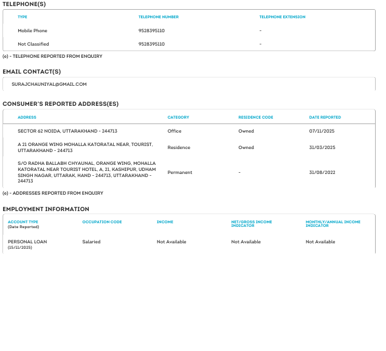This screenshot has height=351, width=386.
Task: Click the Date Reported column header
Action: click(325, 117)
